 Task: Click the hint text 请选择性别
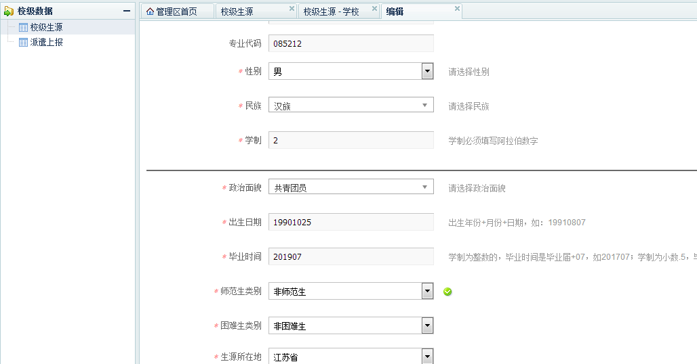(x=469, y=72)
